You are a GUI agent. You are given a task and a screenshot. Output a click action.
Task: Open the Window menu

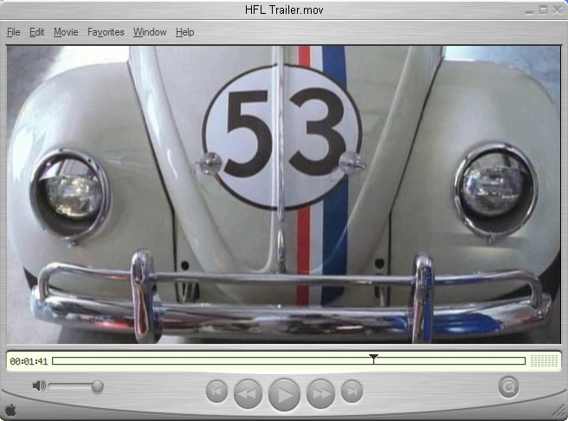[x=150, y=32]
